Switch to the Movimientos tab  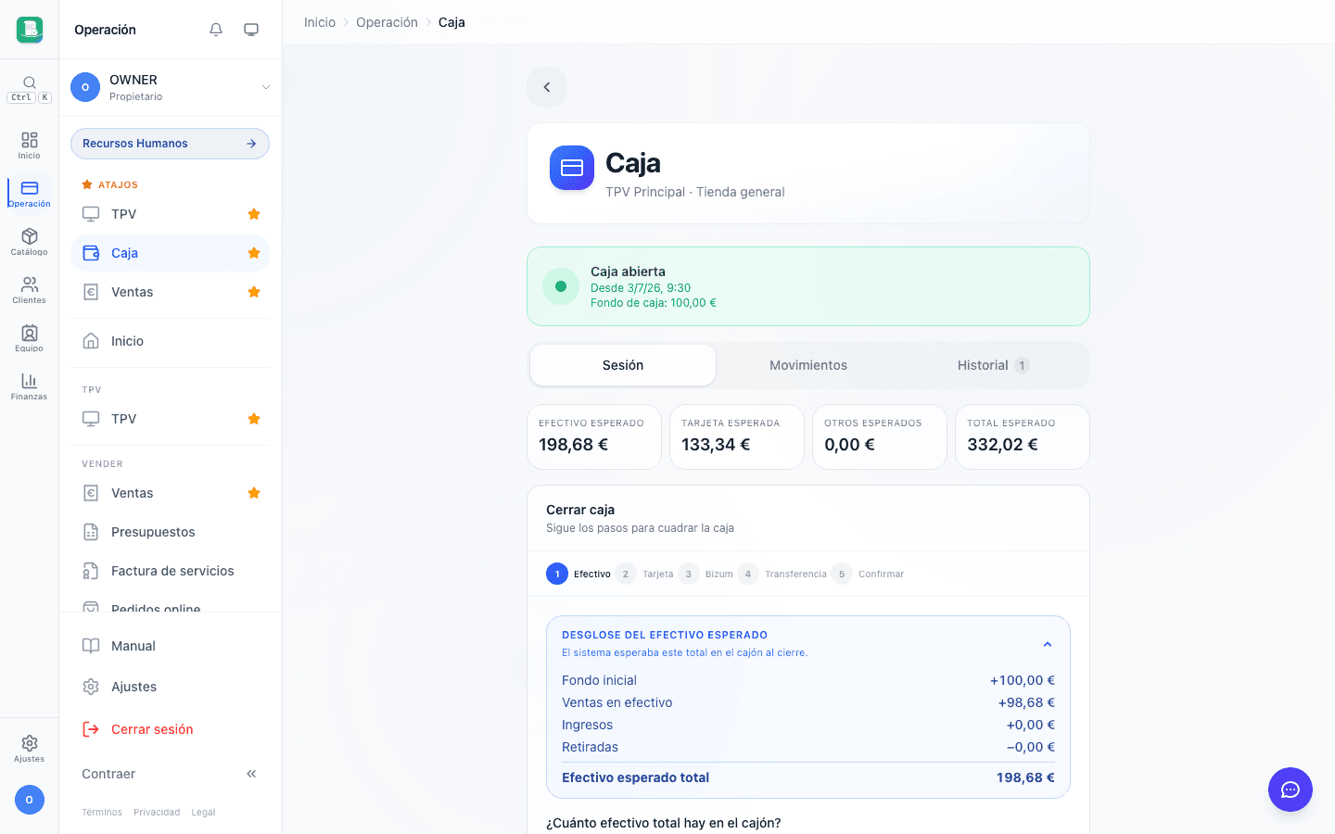coord(808,365)
